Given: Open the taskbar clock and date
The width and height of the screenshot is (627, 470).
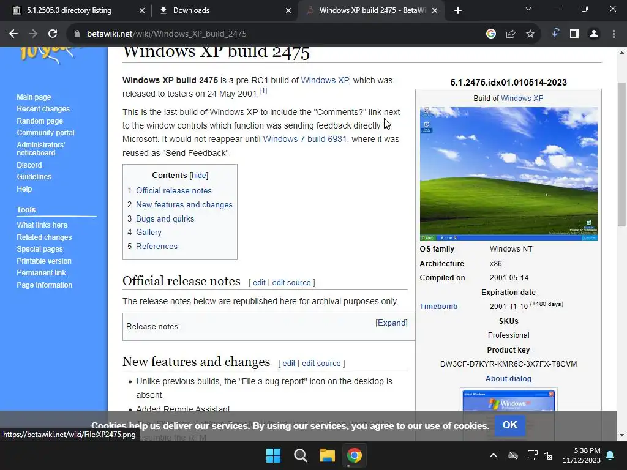Looking at the screenshot, I should 582,455.
